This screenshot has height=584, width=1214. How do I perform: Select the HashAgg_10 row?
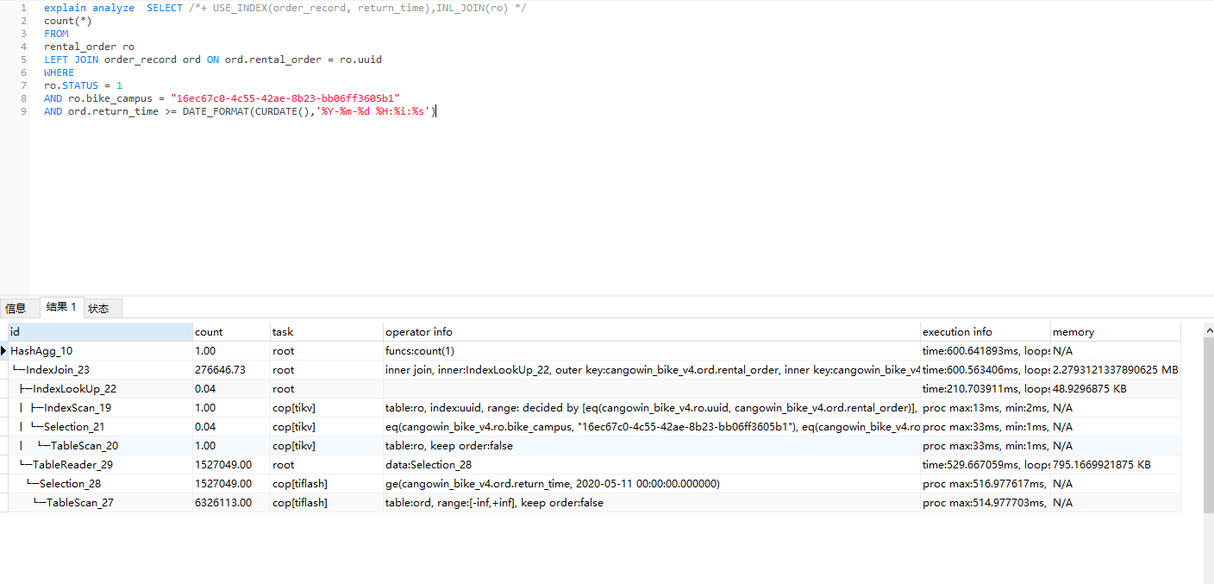coord(41,351)
